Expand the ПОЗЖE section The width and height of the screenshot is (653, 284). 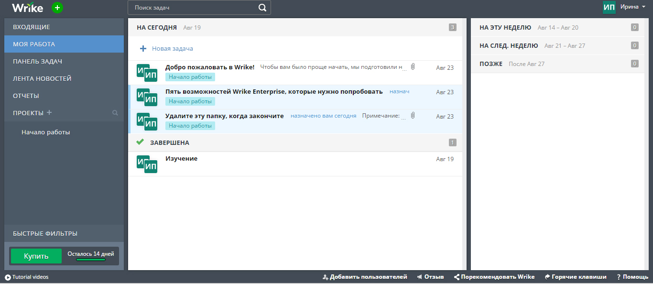[x=557, y=64]
